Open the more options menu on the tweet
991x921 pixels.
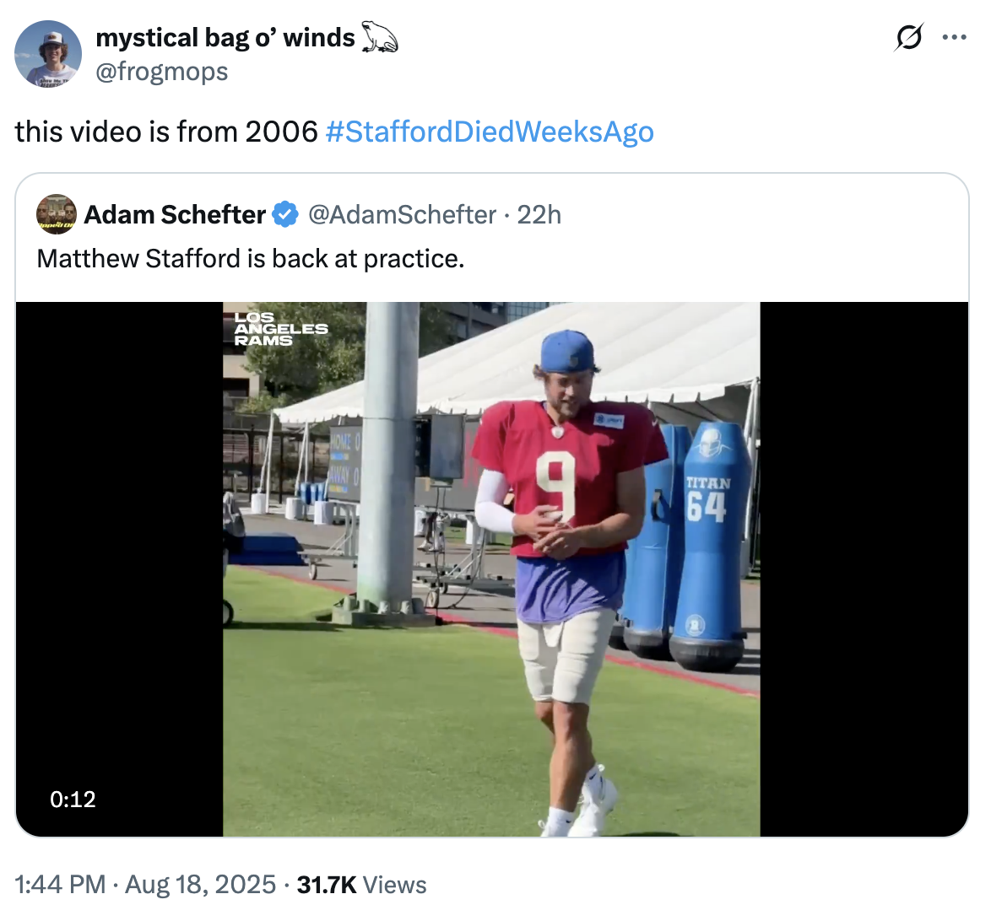pyautogui.click(x=955, y=37)
